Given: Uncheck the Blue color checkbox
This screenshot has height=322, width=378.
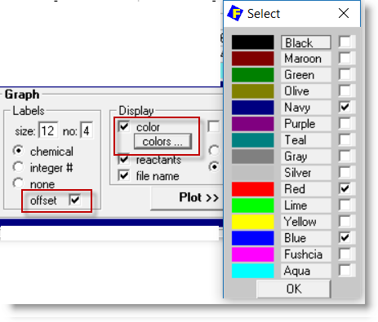Looking at the screenshot, I should (x=345, y=238).
